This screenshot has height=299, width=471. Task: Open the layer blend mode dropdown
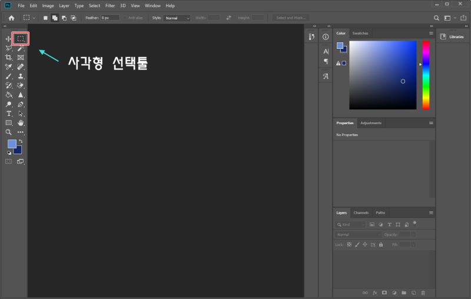click(x=358, y=234)
